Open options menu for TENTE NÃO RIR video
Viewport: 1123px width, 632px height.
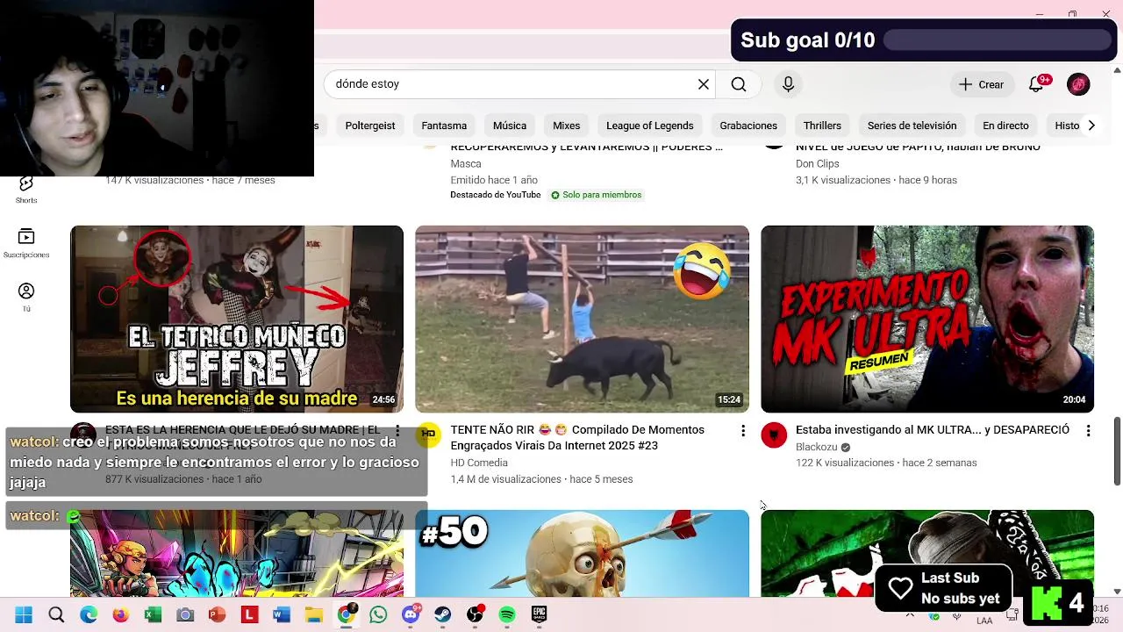tap(743, 431)
